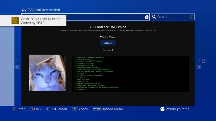Image resolution: width=216 pixels, height=121 pixels.
Task: Click the 'exec_fd: 1004' log line
Action: (82, 80)
